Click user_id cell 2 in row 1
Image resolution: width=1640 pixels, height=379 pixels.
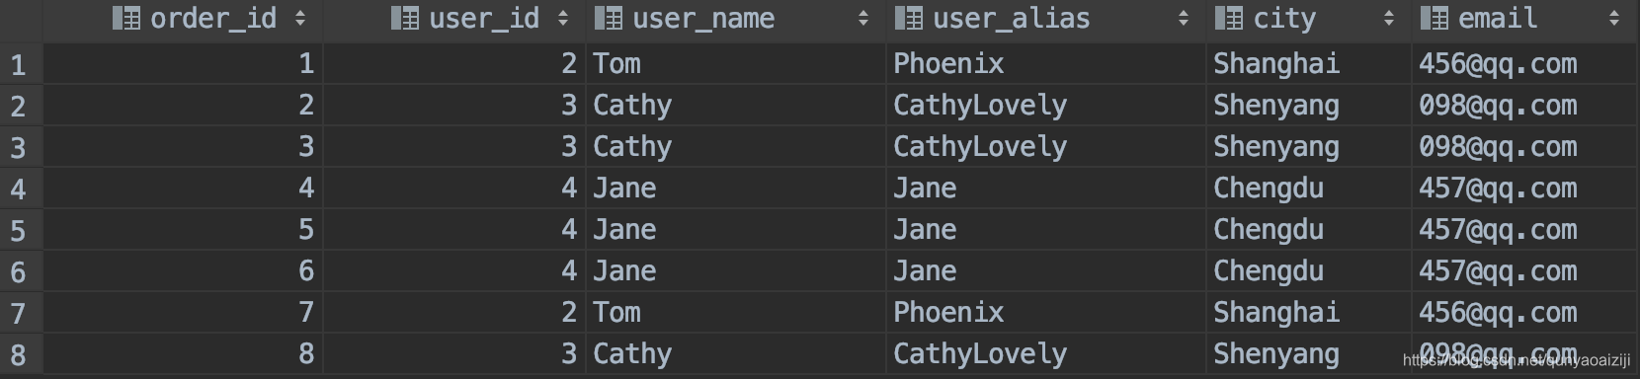pos(454,64)
